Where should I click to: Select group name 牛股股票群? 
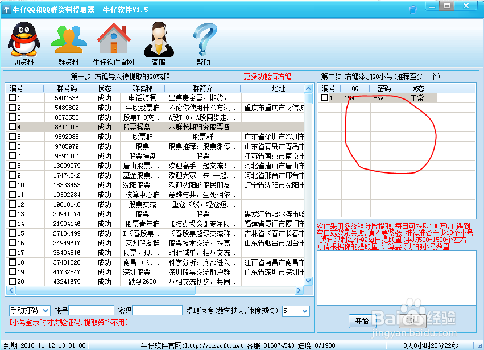tap(142, 108)
